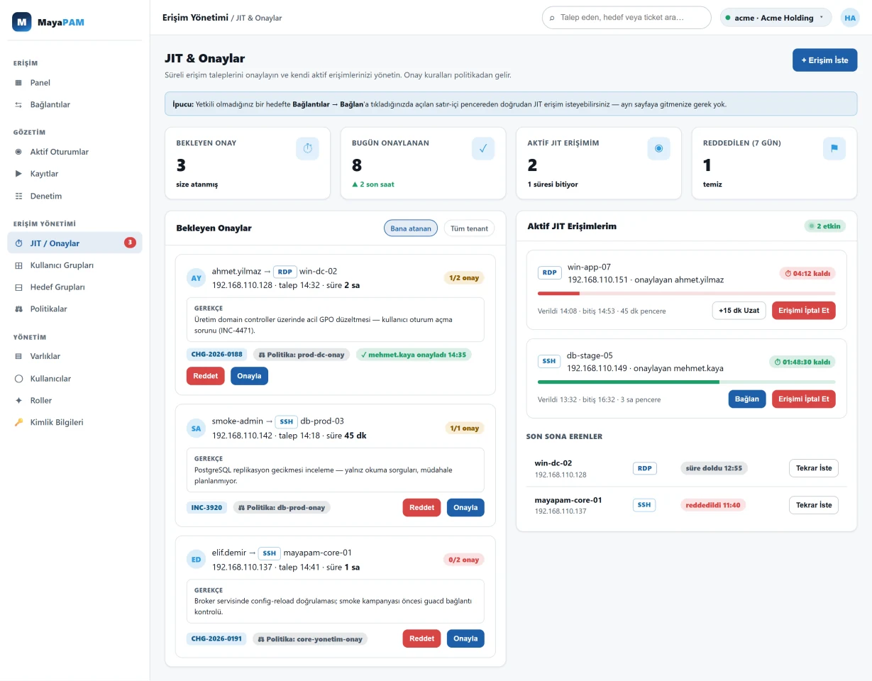Select the 'Bana atanan' filter
This screenshot has width=872, height=681.
click(411, 228)
